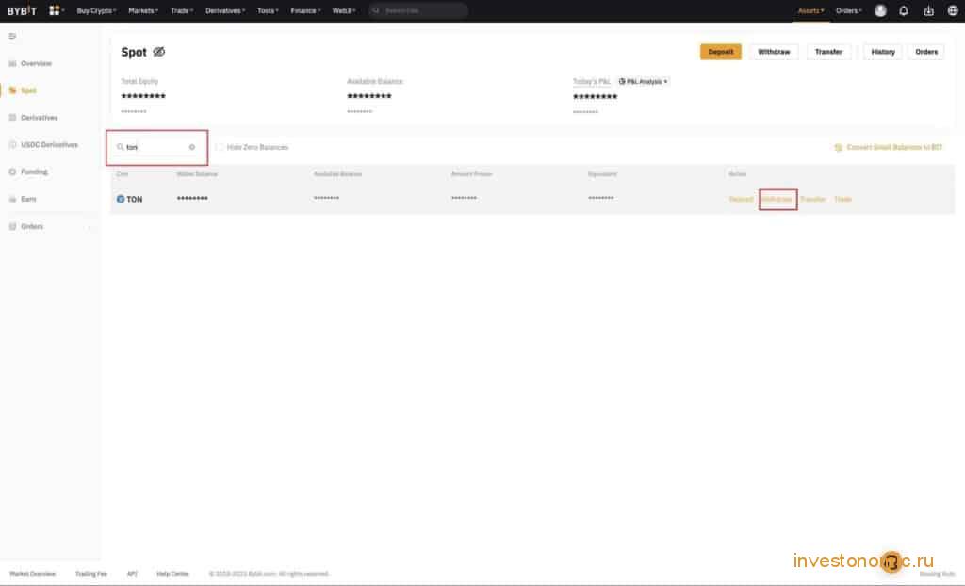The image size is (965, 586).
Task: Click the Orders button beside History
Action: (x=926, y=52)
